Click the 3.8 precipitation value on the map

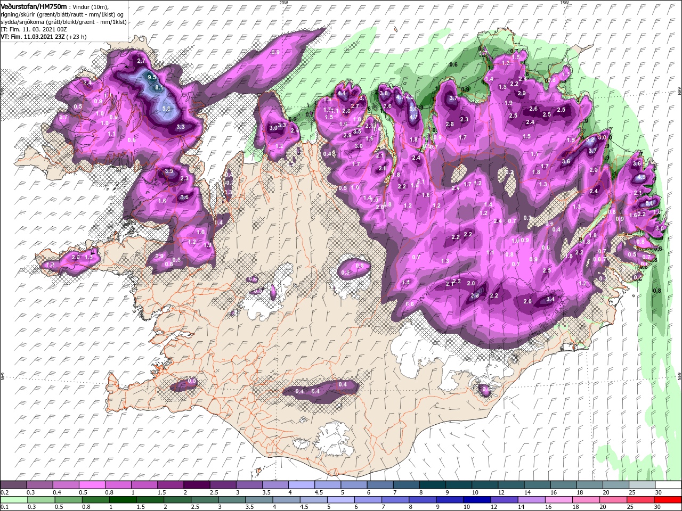pos(384,93)
